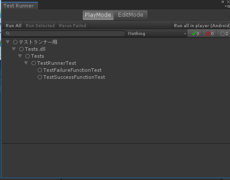The image size is (230, 180).
Task: Focus the test search field
Action: tap(65, 33)
